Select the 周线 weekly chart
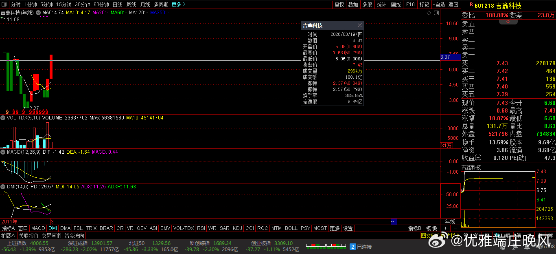 coord(131,4)
